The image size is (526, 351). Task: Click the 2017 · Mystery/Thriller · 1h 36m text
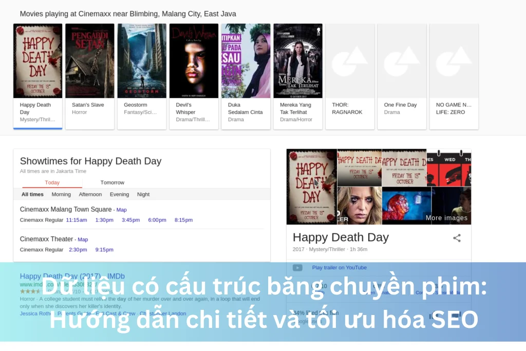click(330, 249)
